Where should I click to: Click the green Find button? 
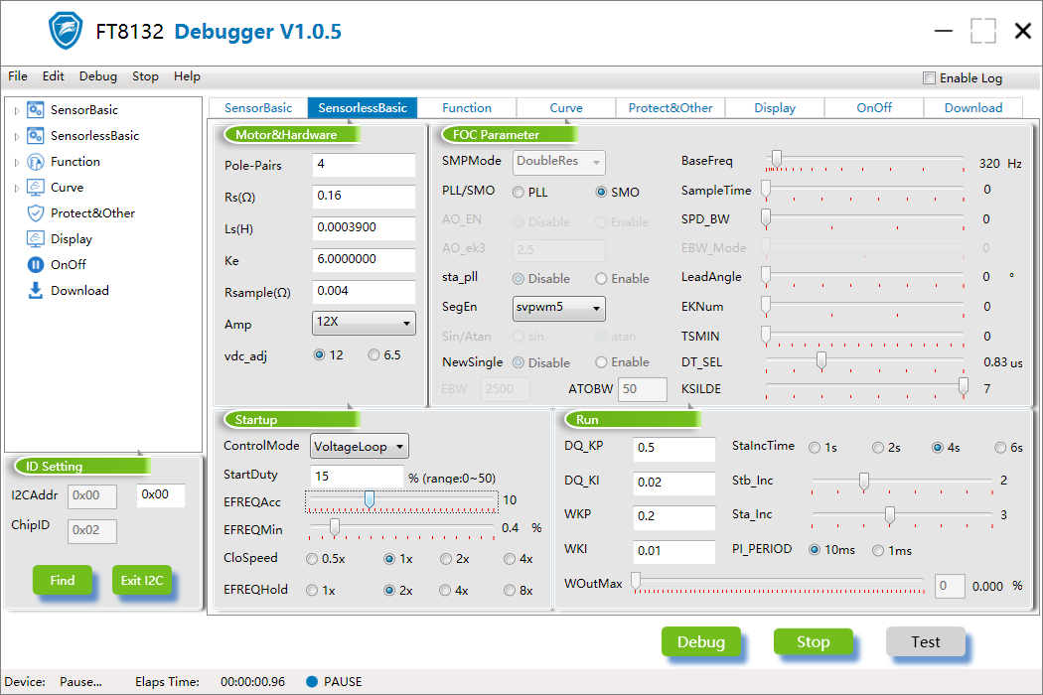[63, 581]
